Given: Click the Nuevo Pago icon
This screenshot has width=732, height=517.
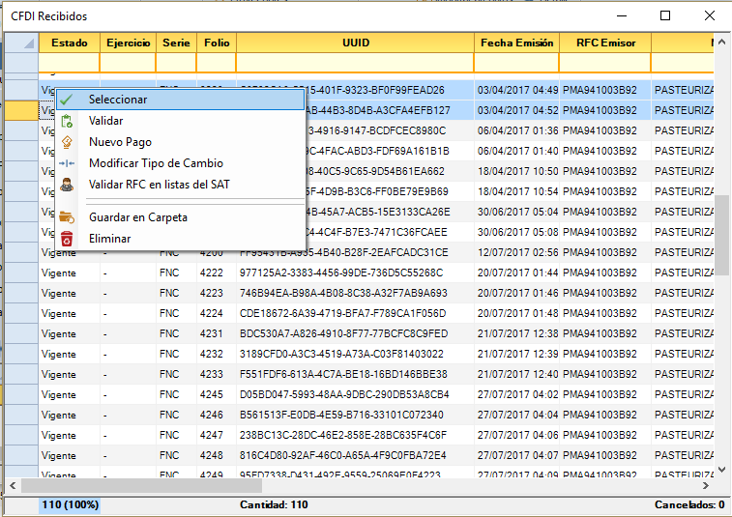Looking at the screenshot, I should 67,142.
